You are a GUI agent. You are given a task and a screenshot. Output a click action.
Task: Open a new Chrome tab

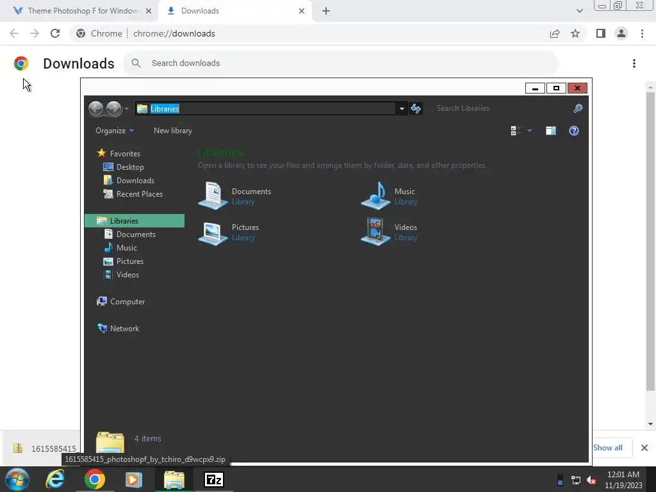326,11
